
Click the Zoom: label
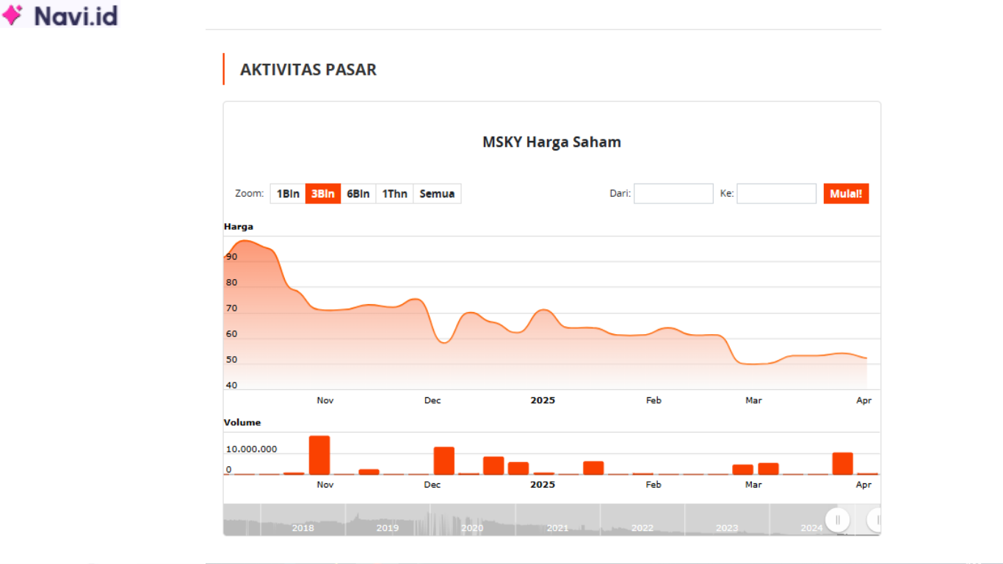tap(249, 194)
